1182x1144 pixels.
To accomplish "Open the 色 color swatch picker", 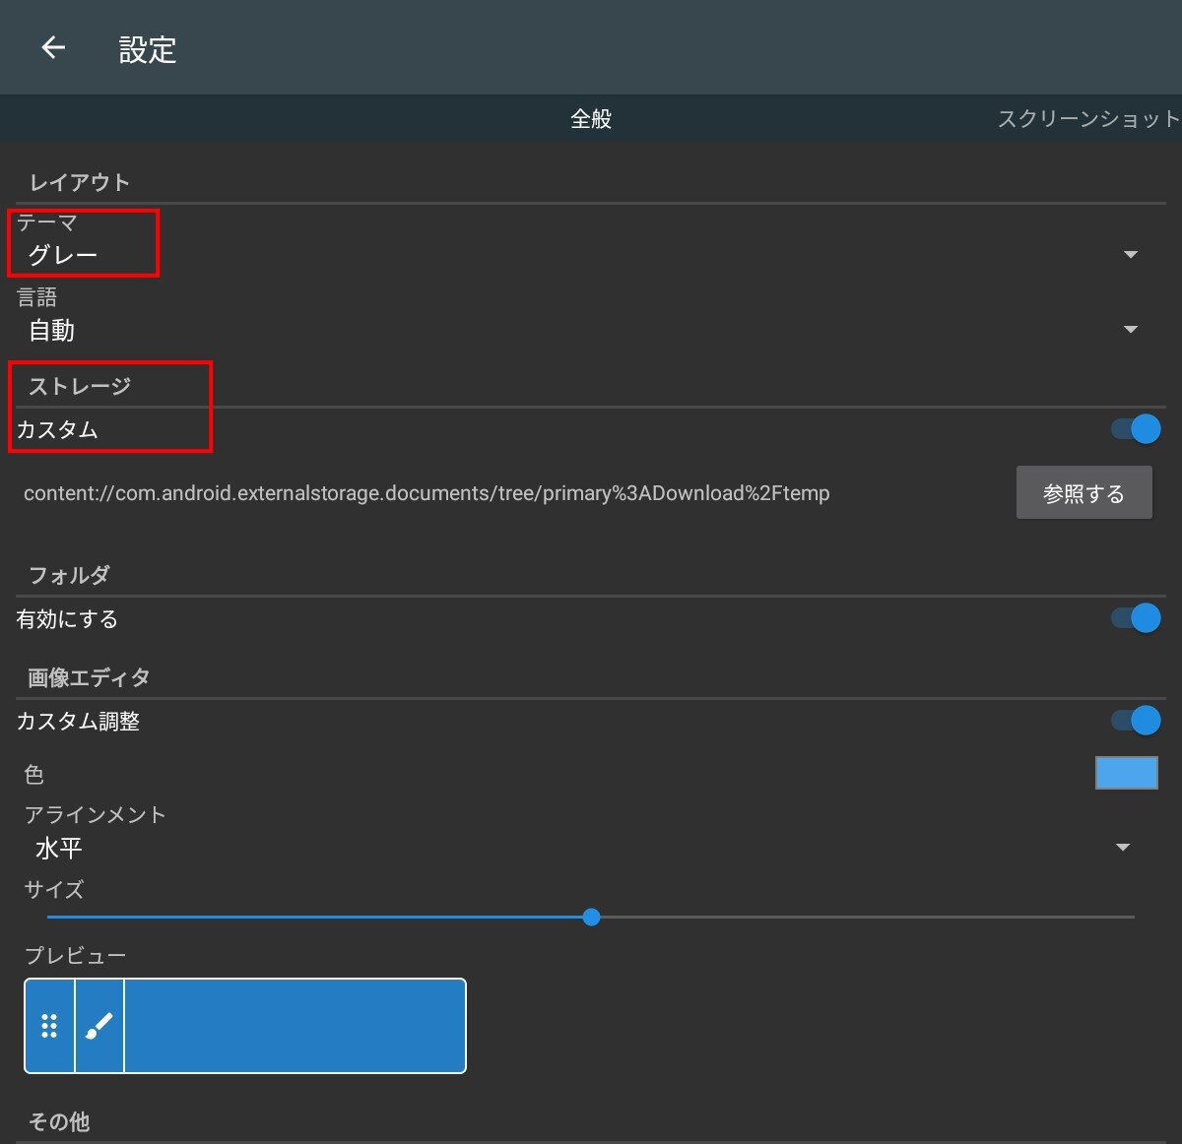I will pyautogui.click(x=1126, y=773).
